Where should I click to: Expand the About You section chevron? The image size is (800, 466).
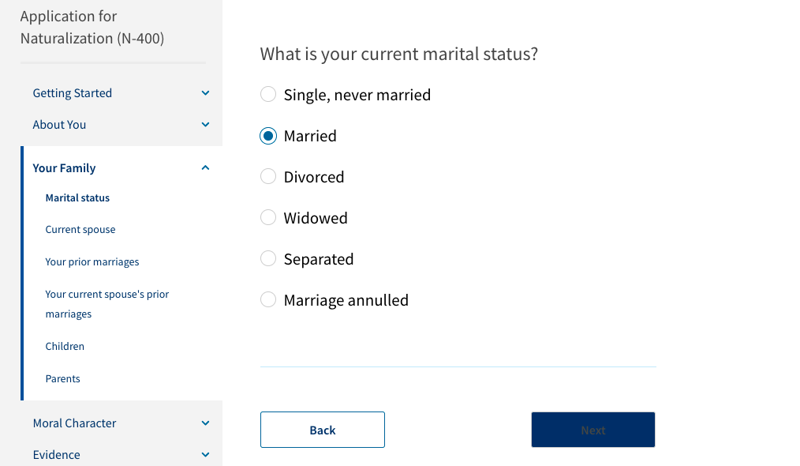point(205,125)
